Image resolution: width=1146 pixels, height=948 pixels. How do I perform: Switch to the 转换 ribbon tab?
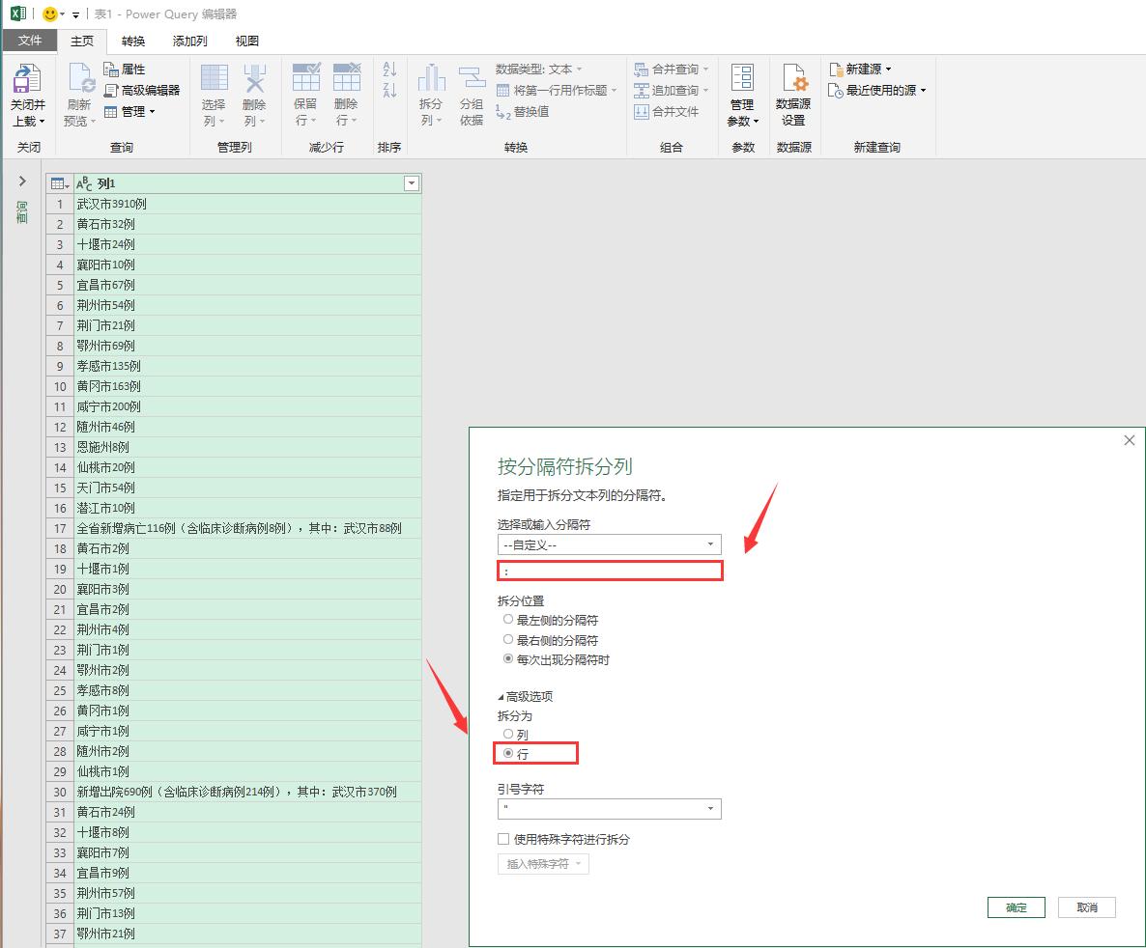pyautogui.click(x=132, y=41)
